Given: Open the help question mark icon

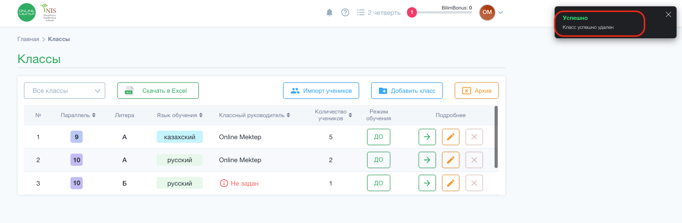Looking at the screenshot, I should coord(345,13).
